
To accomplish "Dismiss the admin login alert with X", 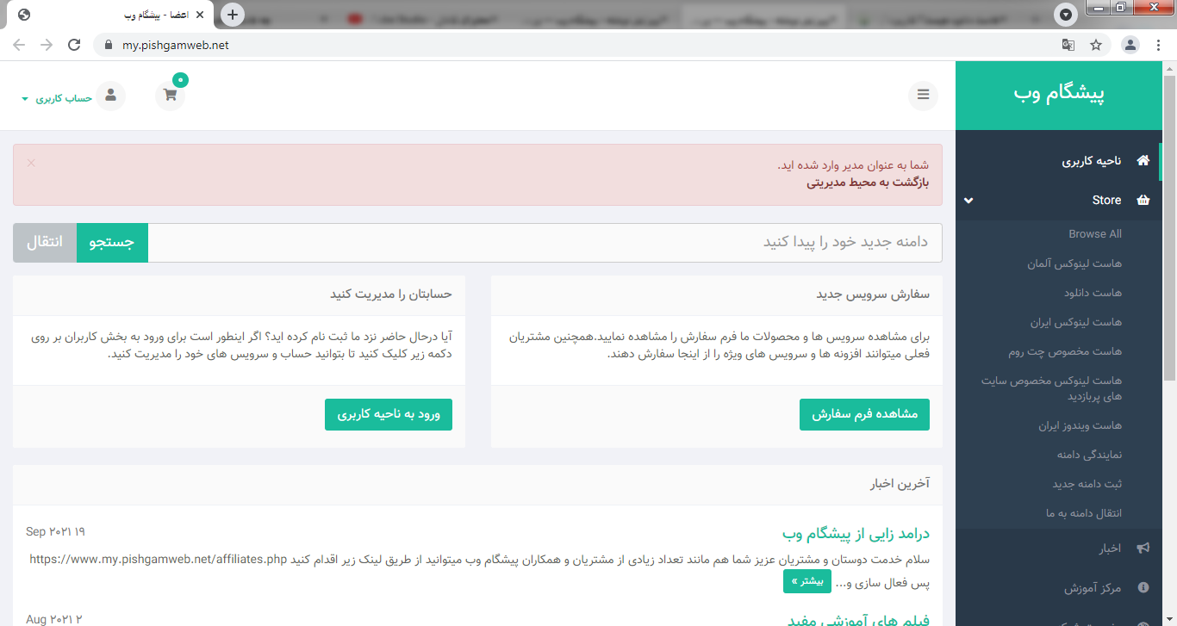I will click(x=31, y=162).
